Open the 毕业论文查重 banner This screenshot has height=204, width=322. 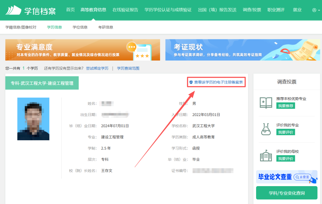287,177
